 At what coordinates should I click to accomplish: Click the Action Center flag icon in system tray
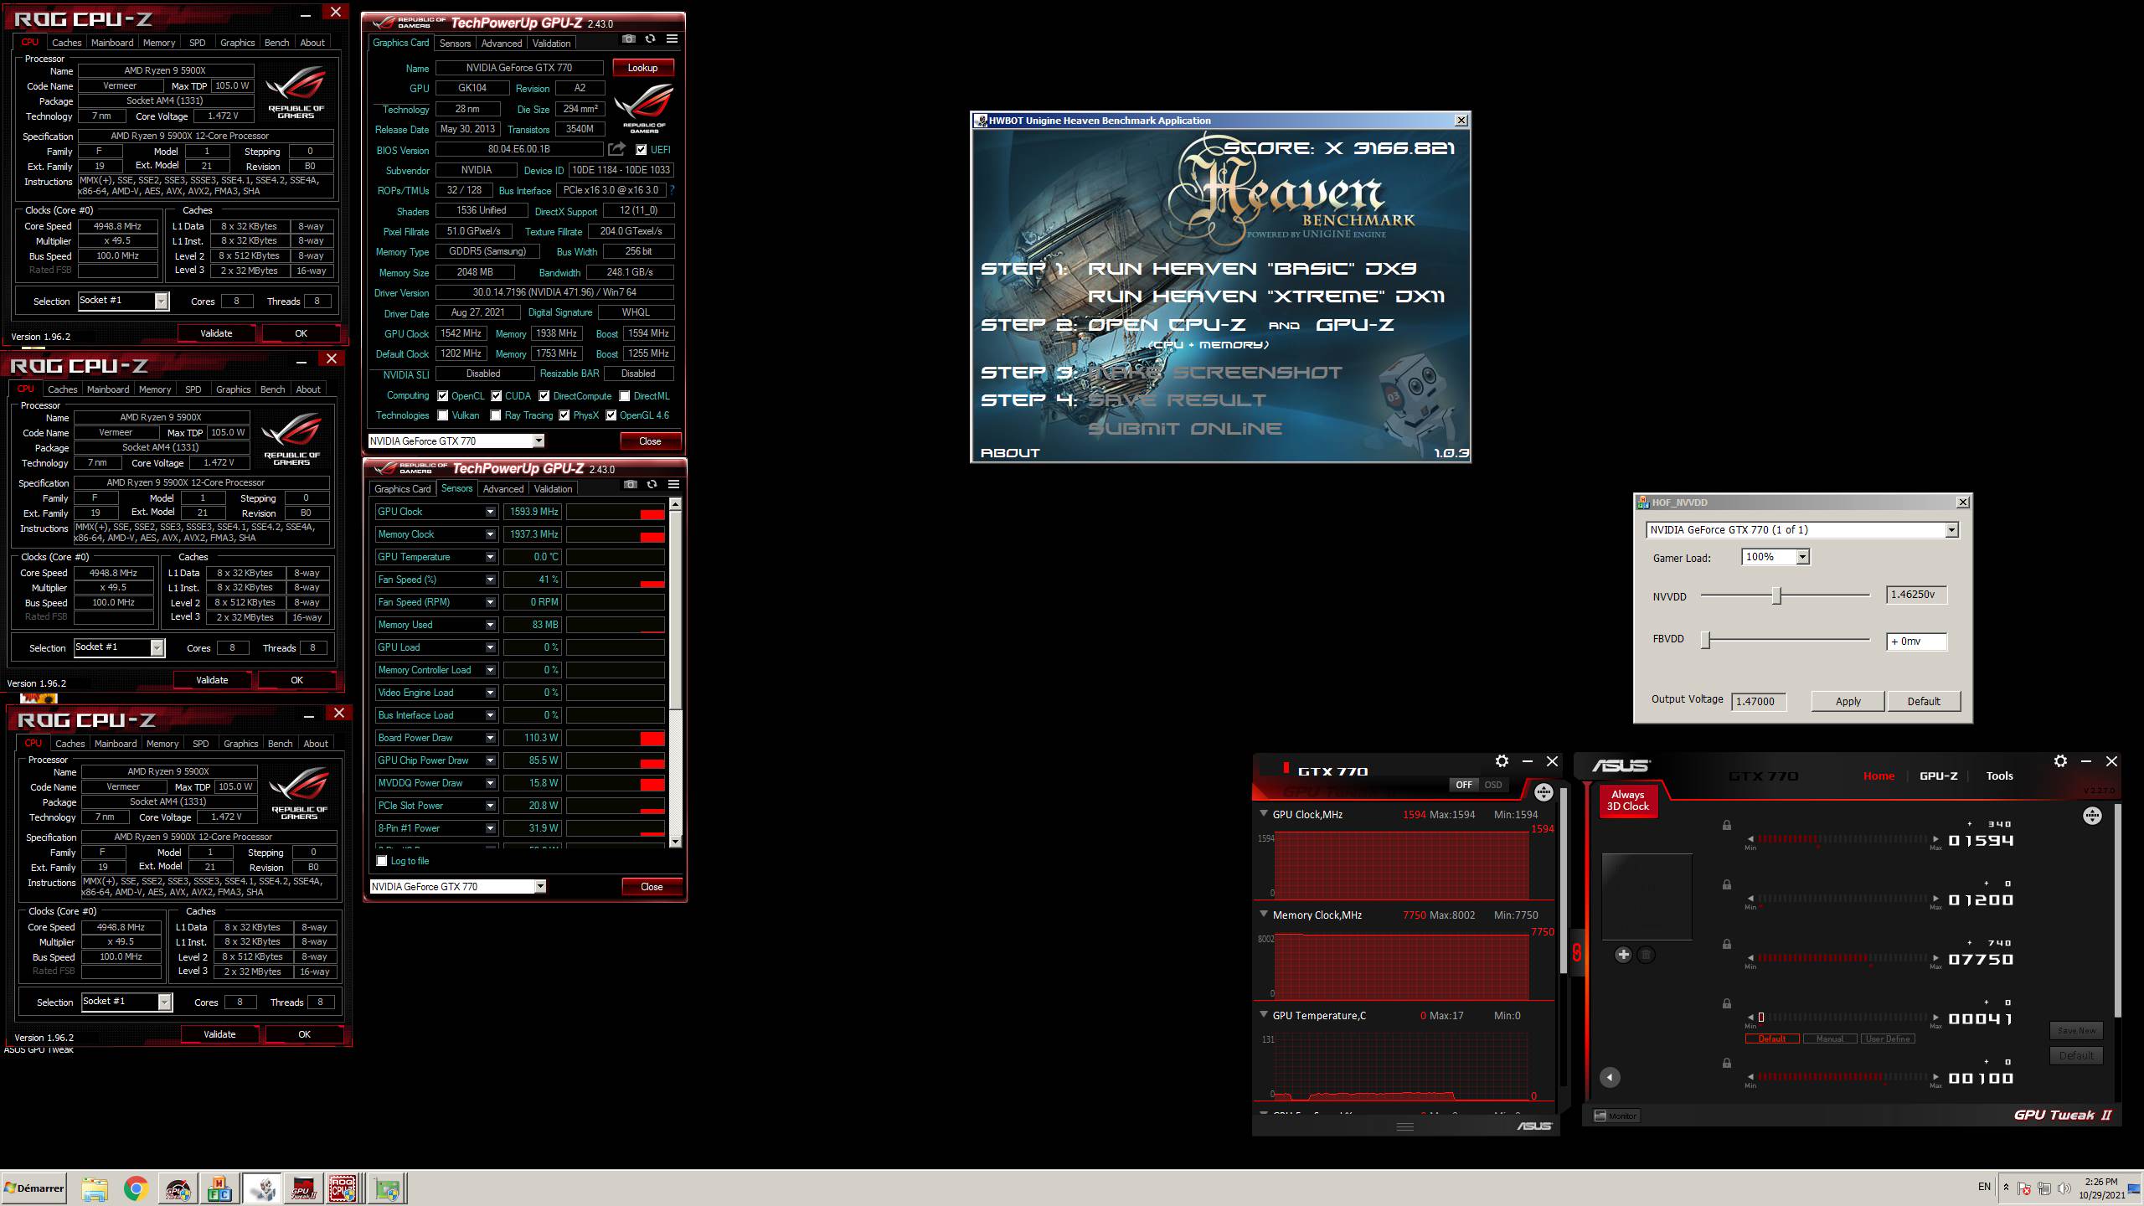pos(2024,1188)
